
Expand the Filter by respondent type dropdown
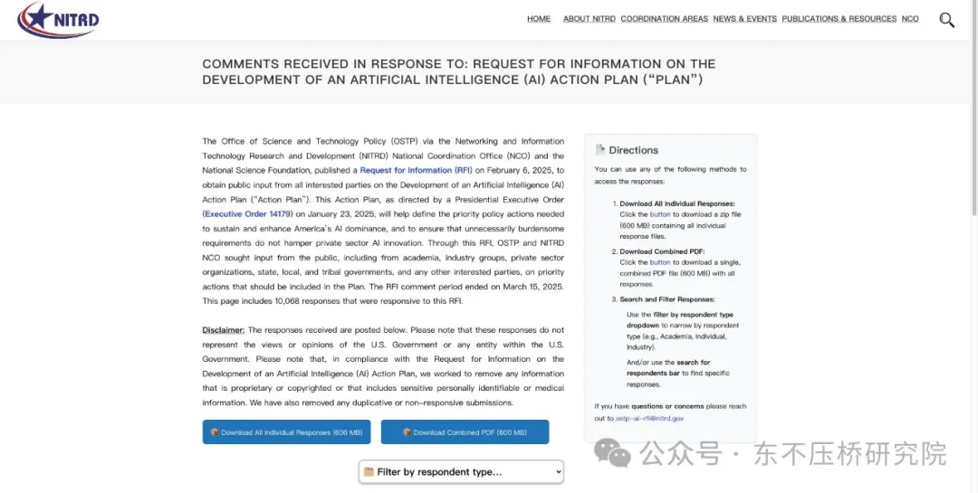point(461,472)
